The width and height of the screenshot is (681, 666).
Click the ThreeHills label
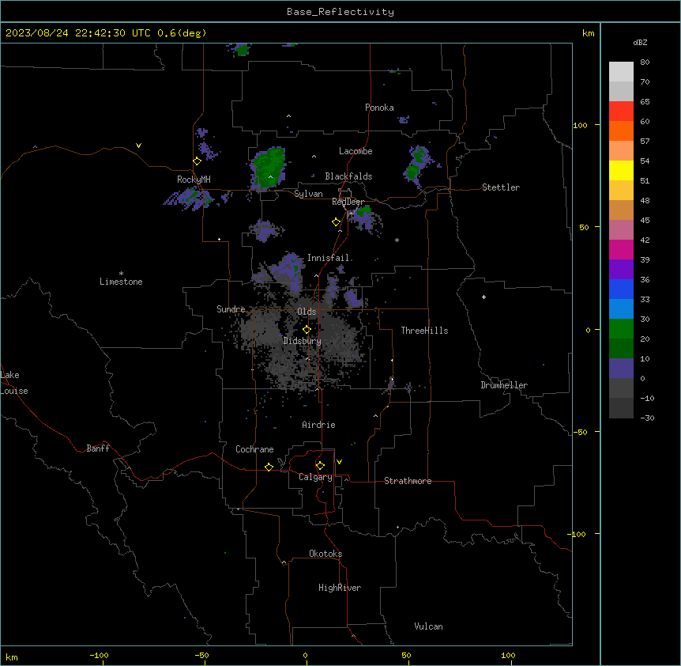tap(424, 331)
